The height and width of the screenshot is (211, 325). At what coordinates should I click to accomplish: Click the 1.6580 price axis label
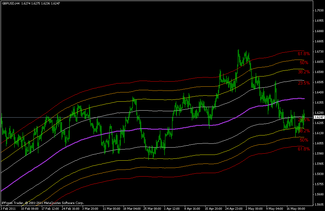click(x=319, y=72)
